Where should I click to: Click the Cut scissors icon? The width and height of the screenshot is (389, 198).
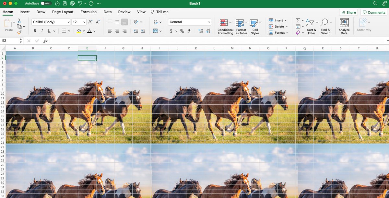[x=19, y=20]
